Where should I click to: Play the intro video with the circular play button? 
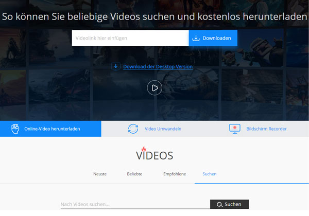[154, 88]
